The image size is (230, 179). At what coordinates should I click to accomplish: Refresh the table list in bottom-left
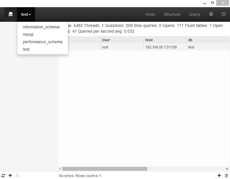click(x=3, y=176)
